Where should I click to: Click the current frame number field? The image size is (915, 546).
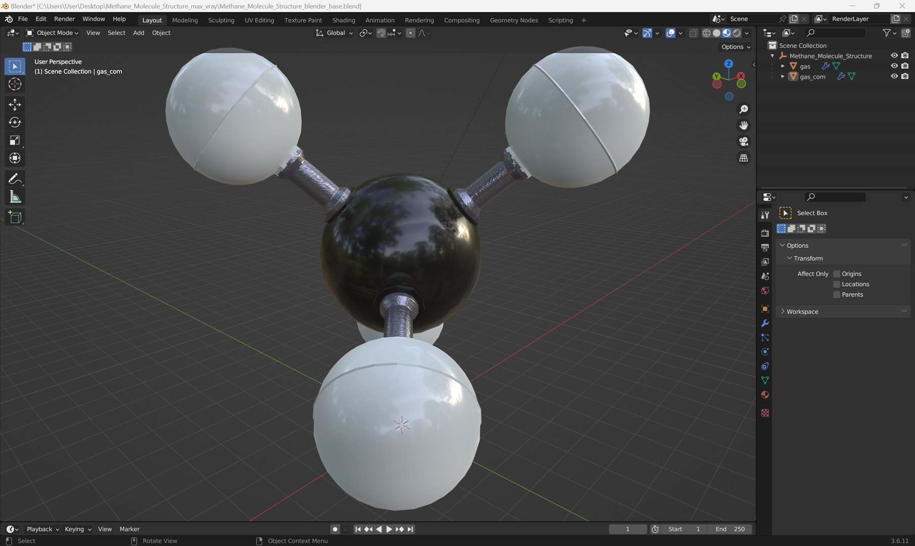click(x=628, y=529)
